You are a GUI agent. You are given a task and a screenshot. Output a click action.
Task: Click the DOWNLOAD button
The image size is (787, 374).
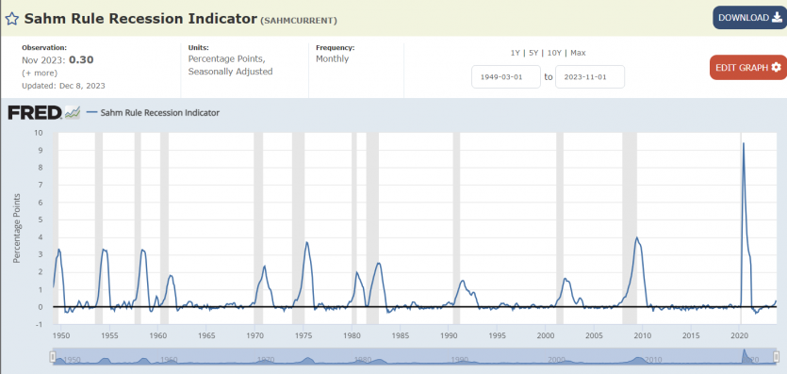point(750,18)
